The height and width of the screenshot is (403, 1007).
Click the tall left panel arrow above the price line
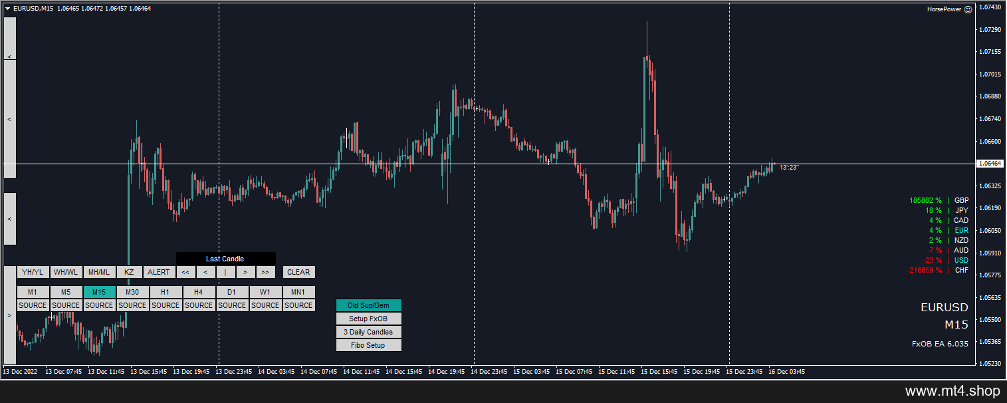(x=10, y=119)
